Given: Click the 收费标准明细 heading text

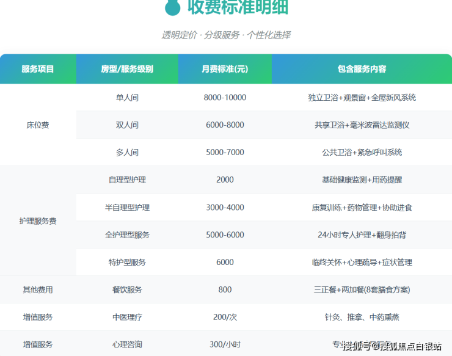Looking at the screenshot, I should [x=238, y=7].
